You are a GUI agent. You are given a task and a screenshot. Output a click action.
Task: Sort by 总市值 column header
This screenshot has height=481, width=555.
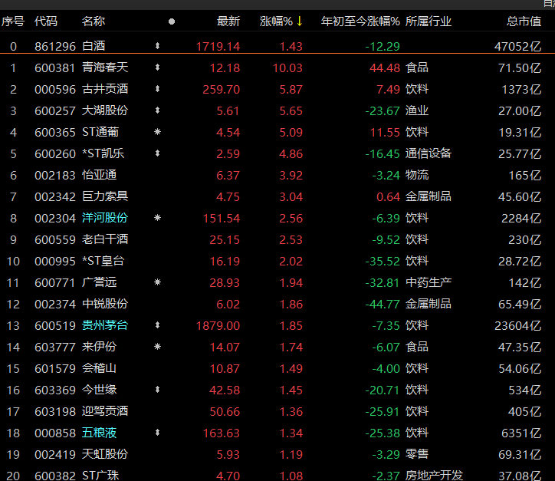coord(524,21)
